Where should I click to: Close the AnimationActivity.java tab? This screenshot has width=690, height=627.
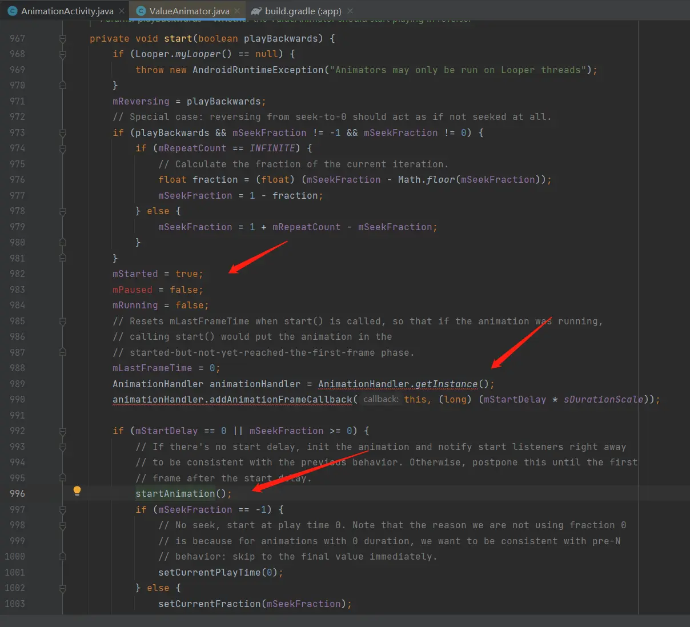(122, 11)
